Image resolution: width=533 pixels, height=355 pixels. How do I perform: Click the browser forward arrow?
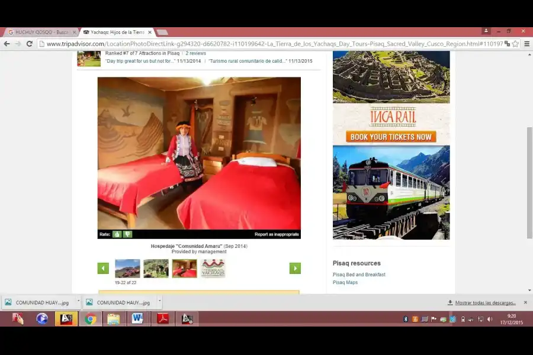pyautogui.click(x=18, y=43)
